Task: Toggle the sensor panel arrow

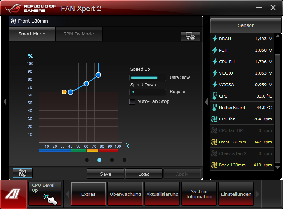Action: click(x=206, y=102)
